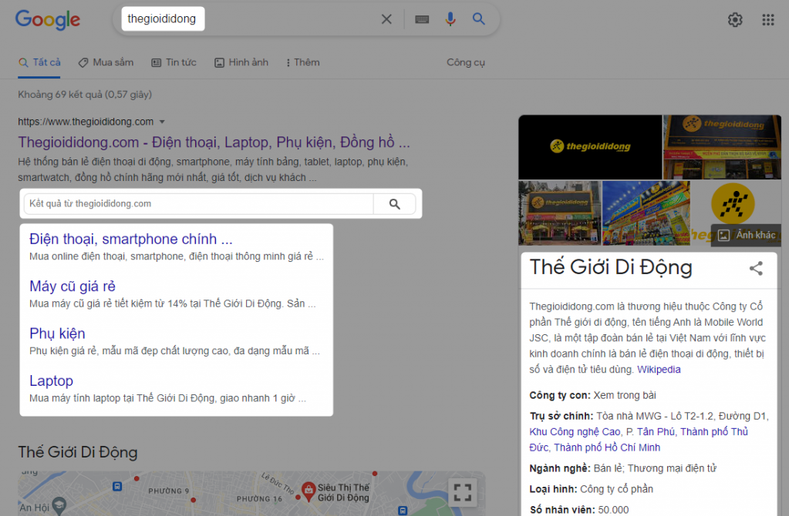789x516 pixels.
Task: Open the Google apps grid icon
Action: 768,19
